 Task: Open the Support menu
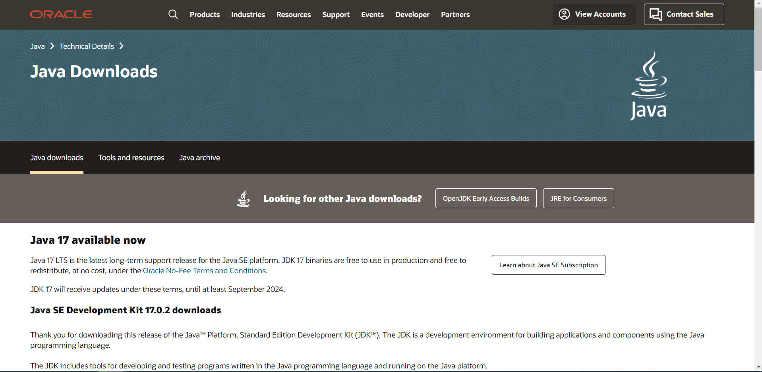click(336, 14)
